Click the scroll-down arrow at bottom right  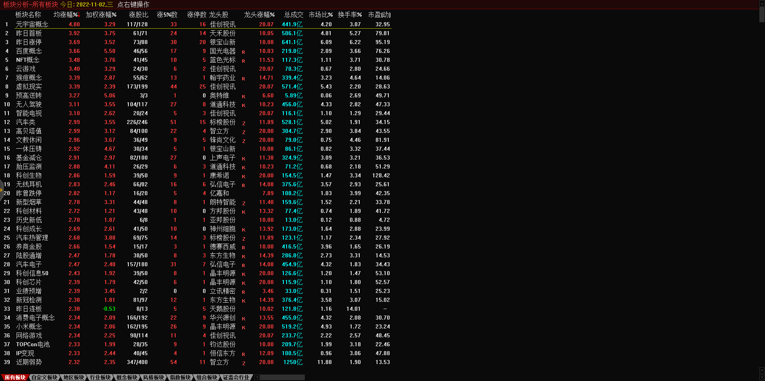point(762,370)
